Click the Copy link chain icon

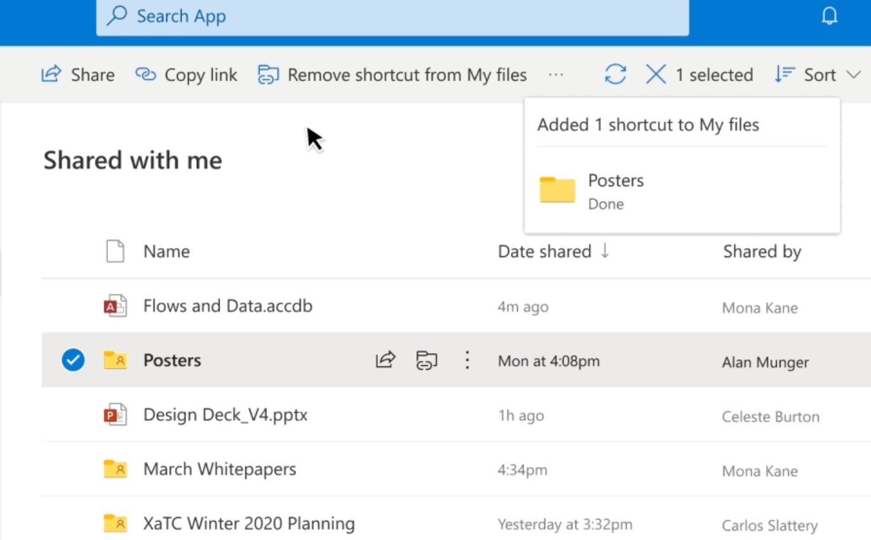point(145,75)
